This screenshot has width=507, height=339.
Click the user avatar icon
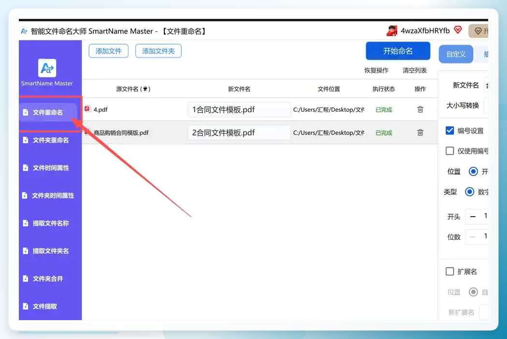click(x=392, y=31)
